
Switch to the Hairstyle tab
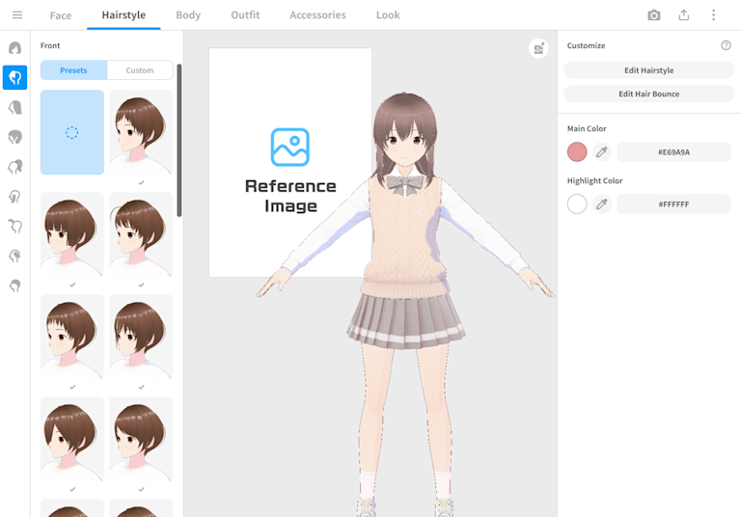(123, 15)
